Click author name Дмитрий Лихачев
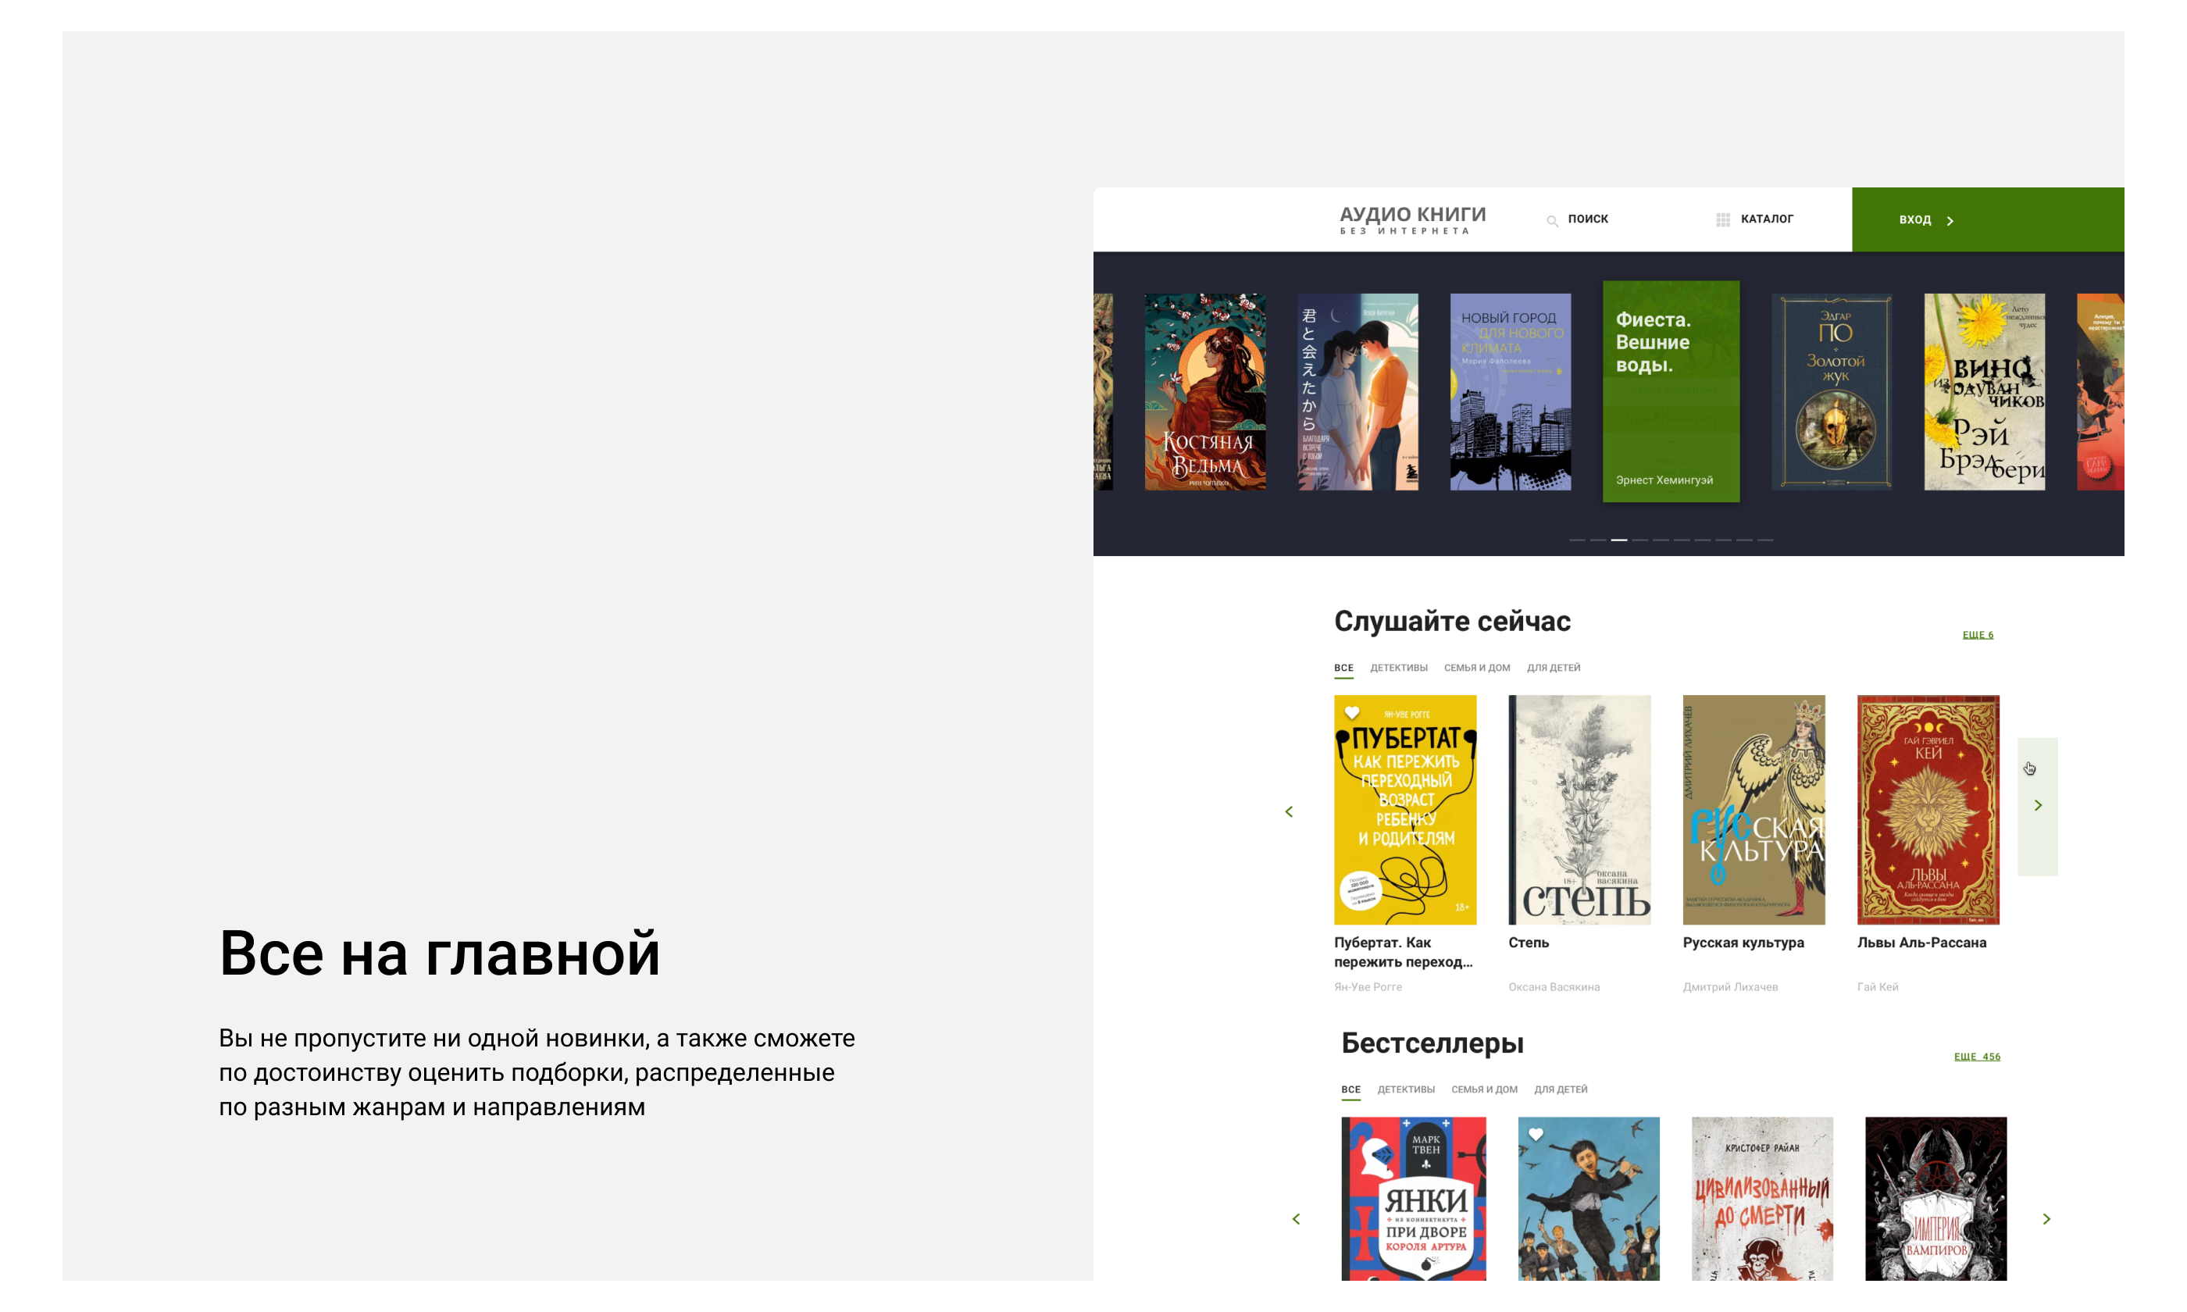This screenshot has width=2187, height=1312. tap(1730, 986)
